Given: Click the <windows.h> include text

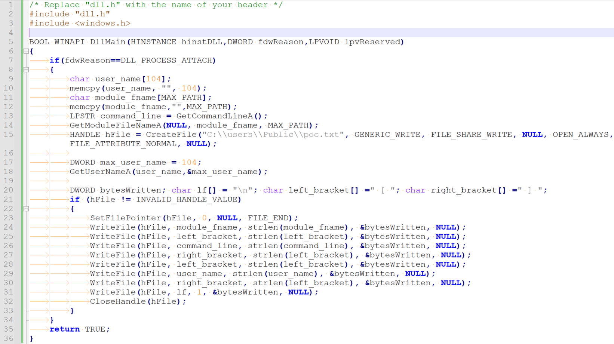Looking at the screenshot, I should 102,23.
